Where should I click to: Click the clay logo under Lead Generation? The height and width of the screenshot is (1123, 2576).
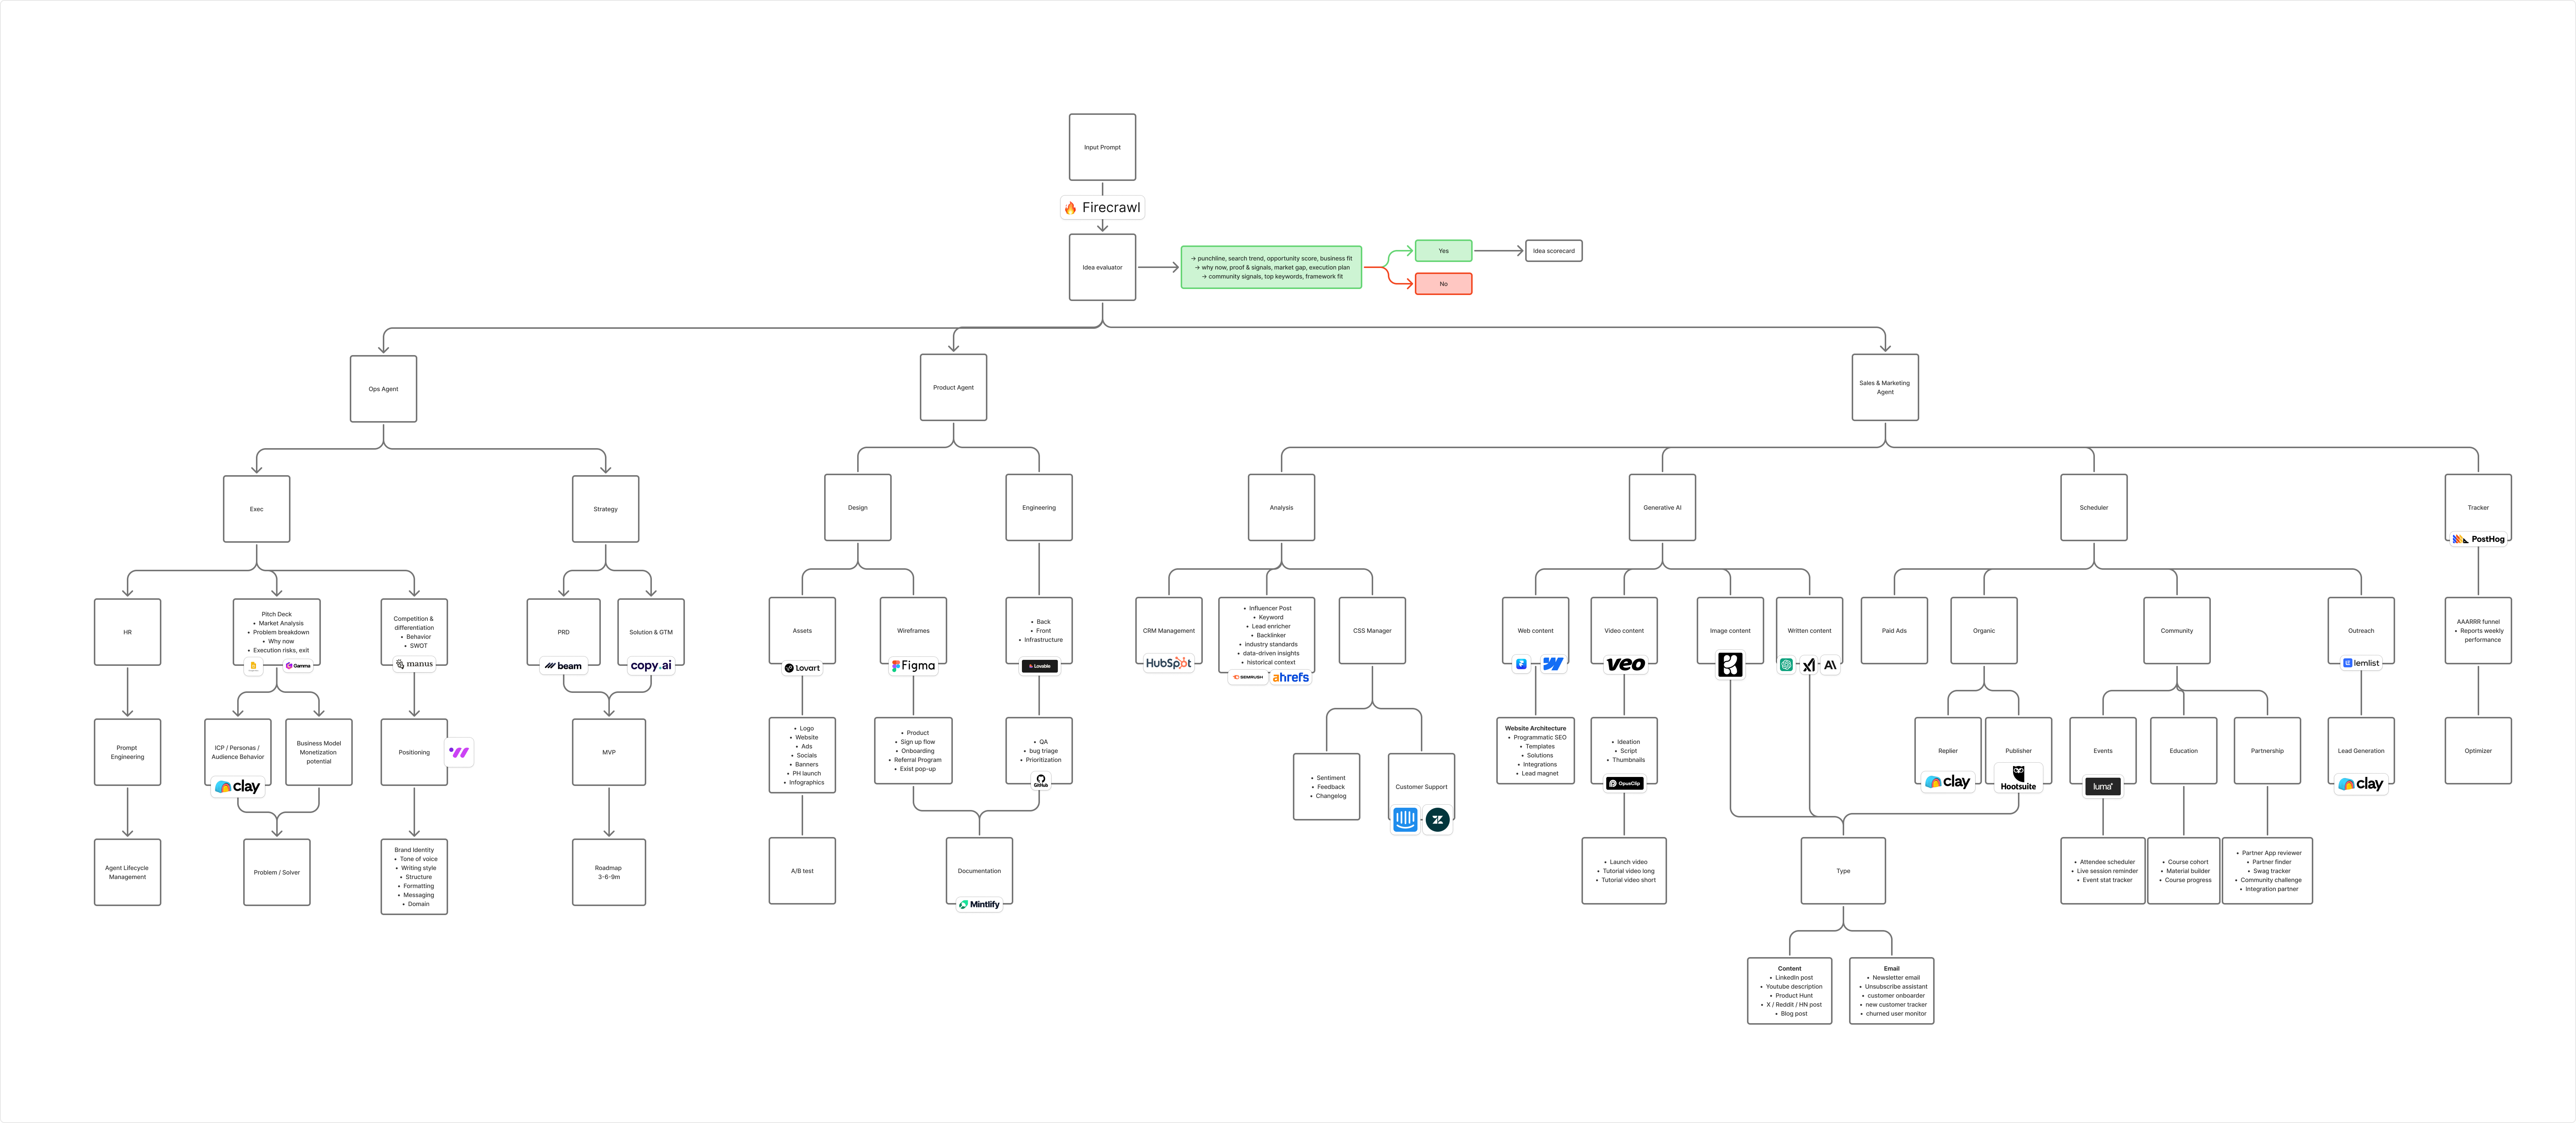tap(2361, 784)
